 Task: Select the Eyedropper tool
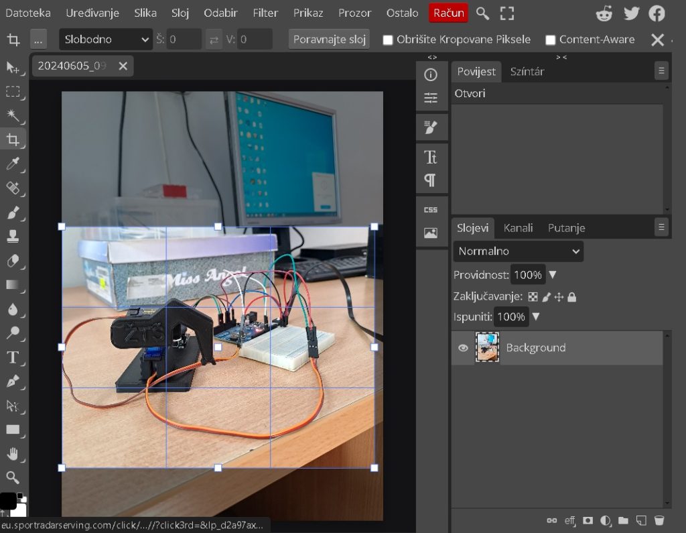click(x=13, y=164)
